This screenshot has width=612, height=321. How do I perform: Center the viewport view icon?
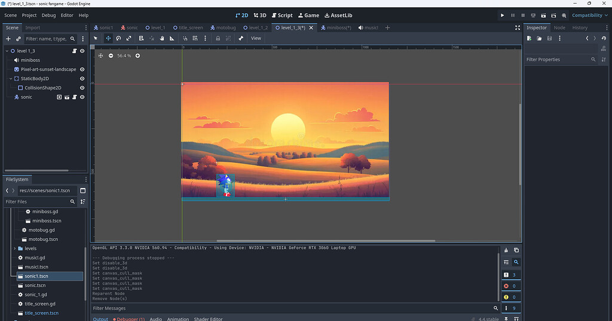click(x=100, y=55)
